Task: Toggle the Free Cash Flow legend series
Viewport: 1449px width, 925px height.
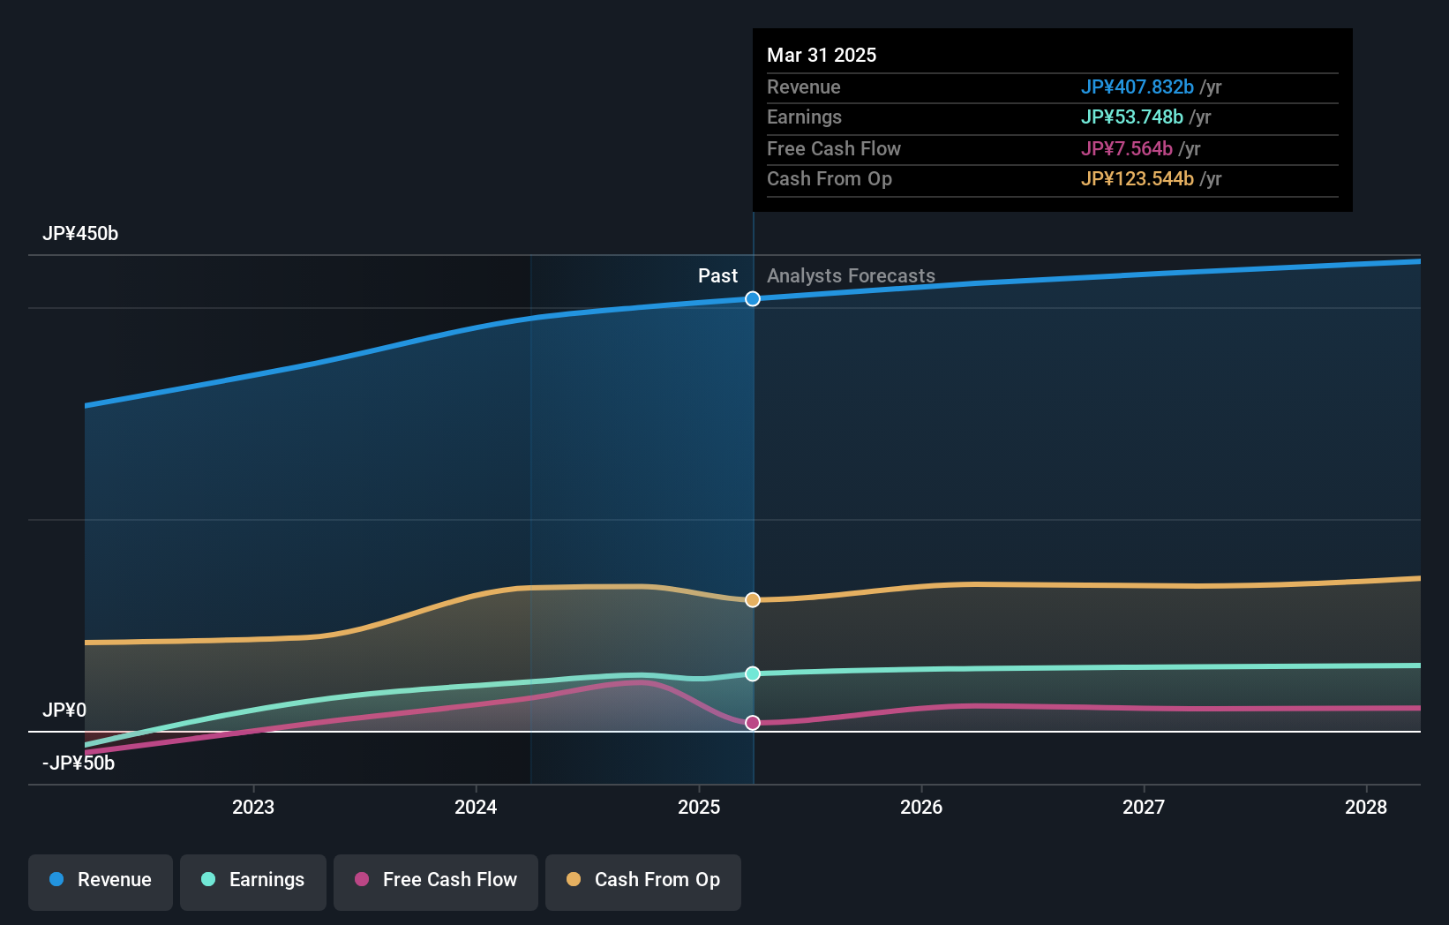Action: pos(436,881)
